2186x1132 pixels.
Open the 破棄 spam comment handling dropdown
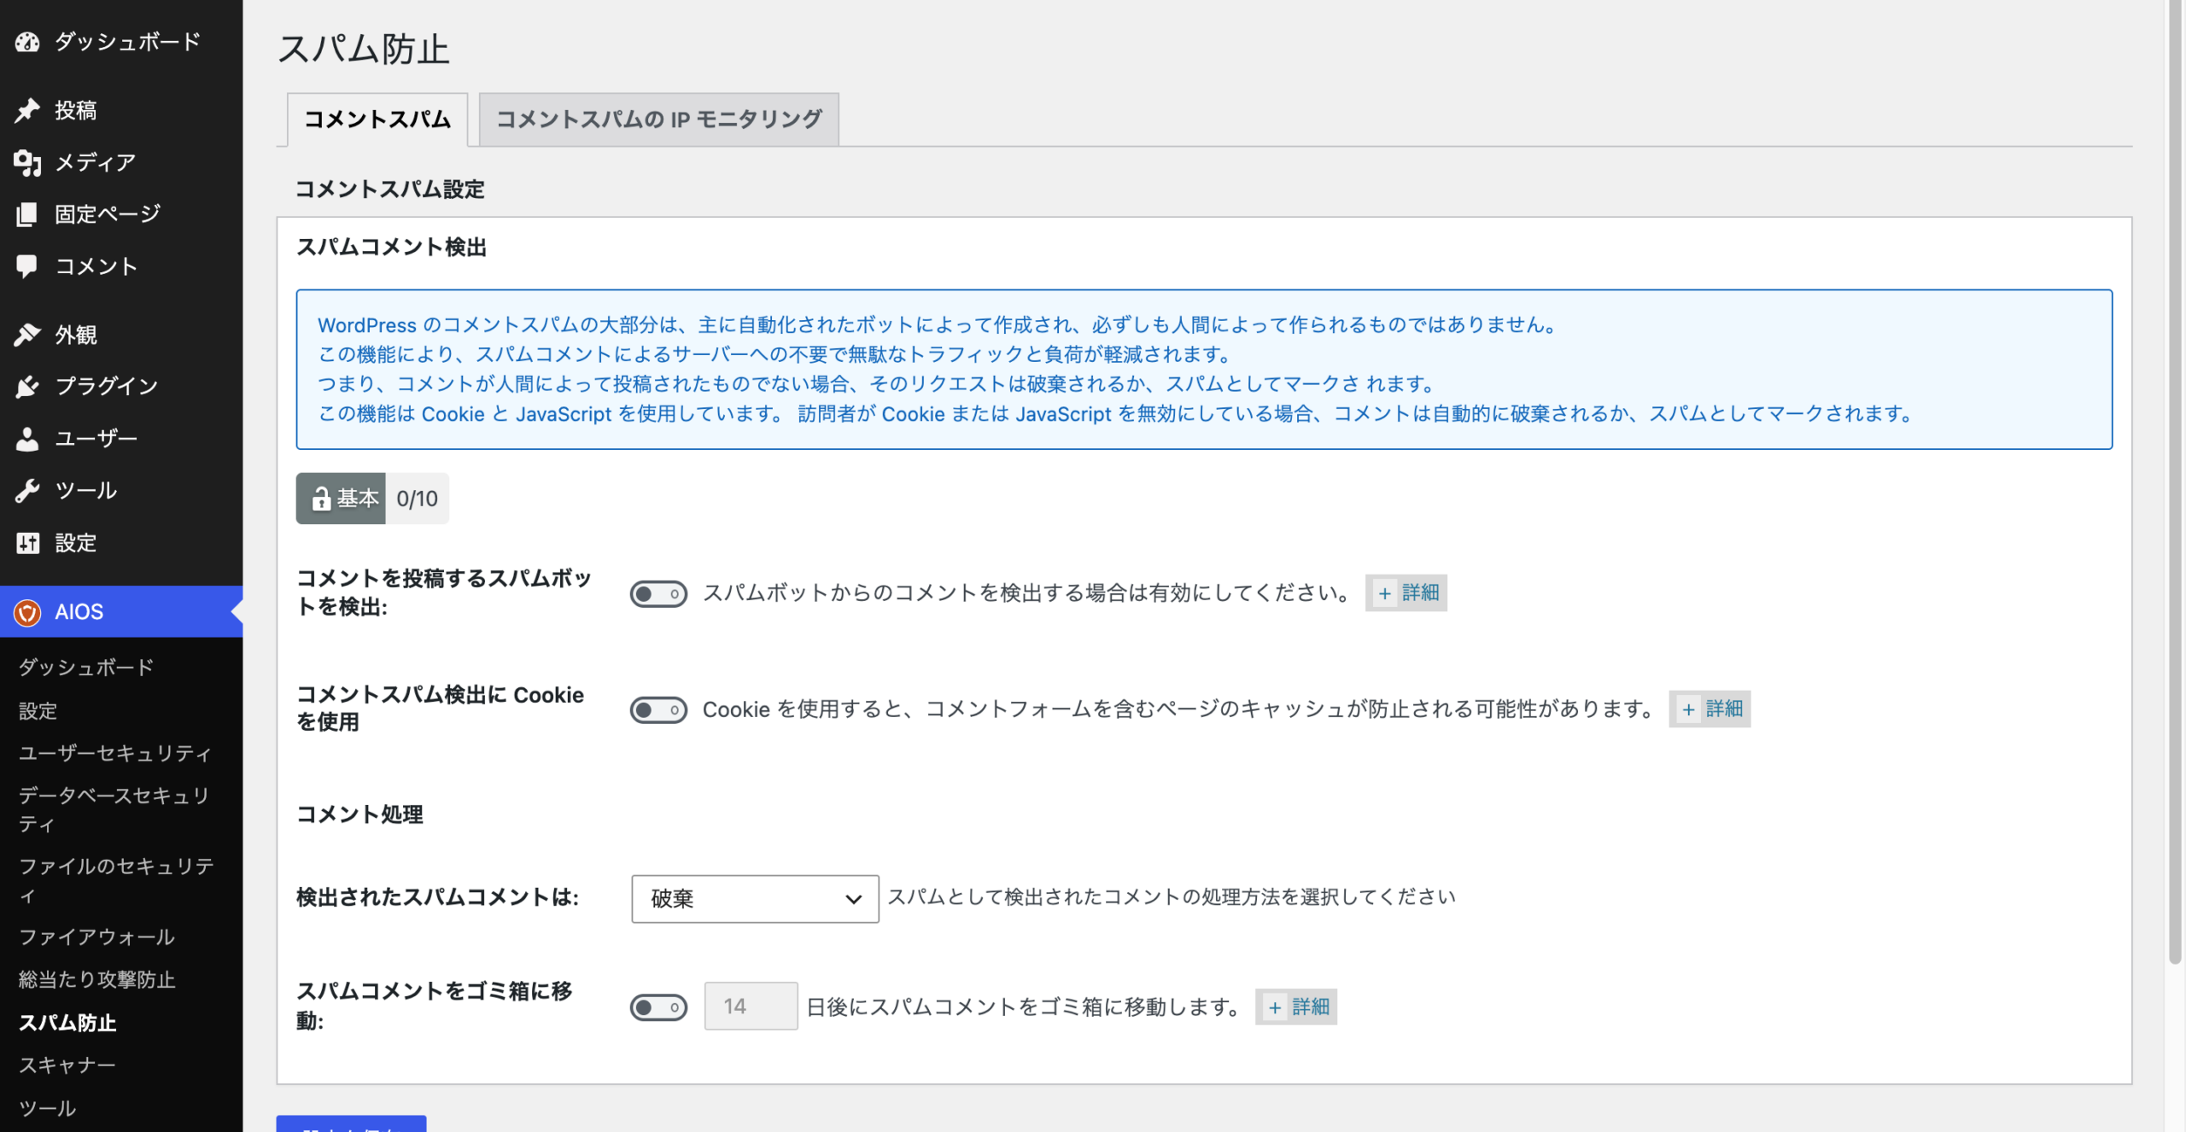755,898
